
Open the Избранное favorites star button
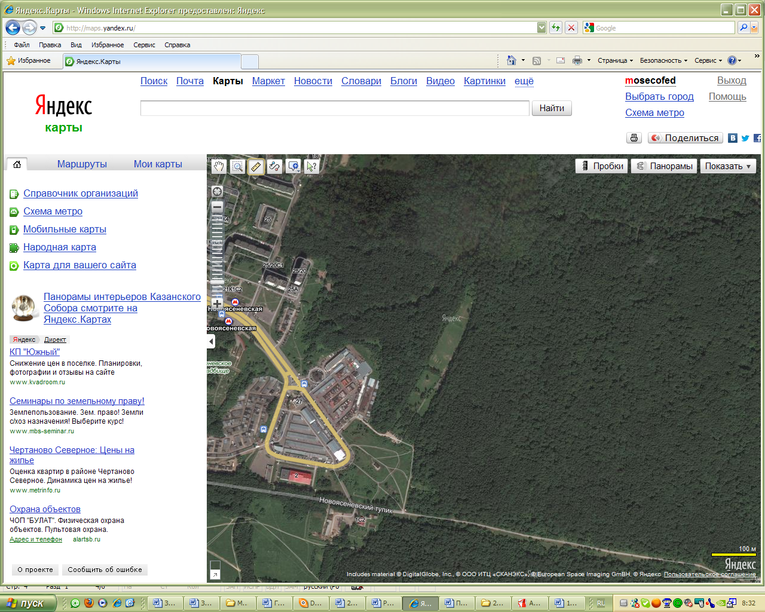point(29,60)
